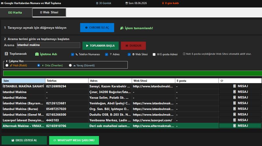Stop collection with DURDUR button
The image size is (262, 146).
[133, 46]
